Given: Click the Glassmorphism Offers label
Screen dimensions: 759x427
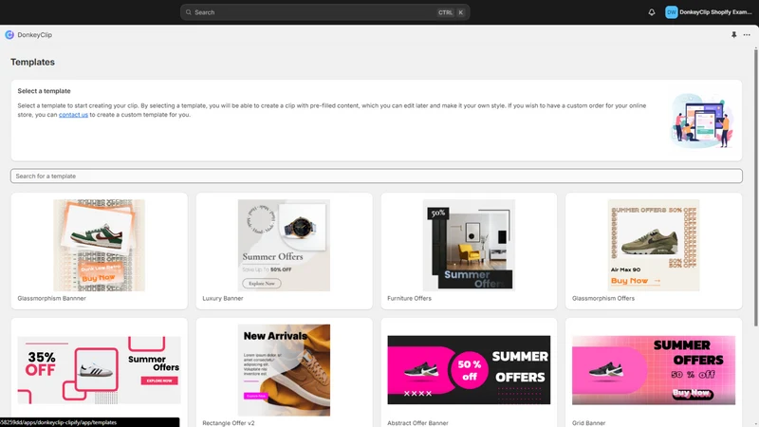Looking at the screenshot, I should [603, 298].
